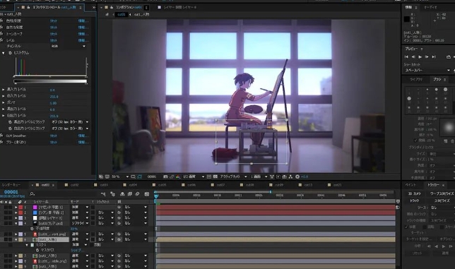Image resolution: width=455 pixels, height=269 pixels.
Task: Jump to first frame in Preview panel
Action: [406, 57]
